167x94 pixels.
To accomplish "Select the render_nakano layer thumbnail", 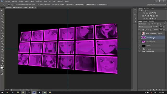I will click(143, 34).
